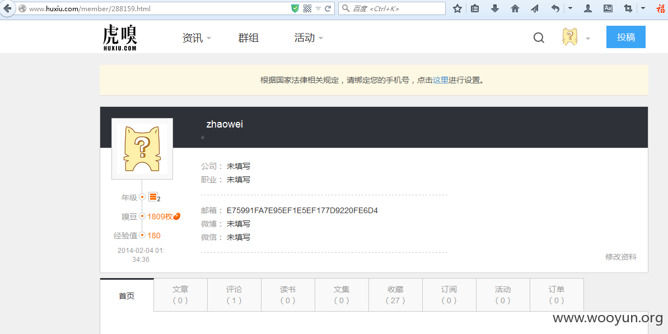Click the Huxiu logo
This screenshot has height=334, width=668.
[120, 37]
